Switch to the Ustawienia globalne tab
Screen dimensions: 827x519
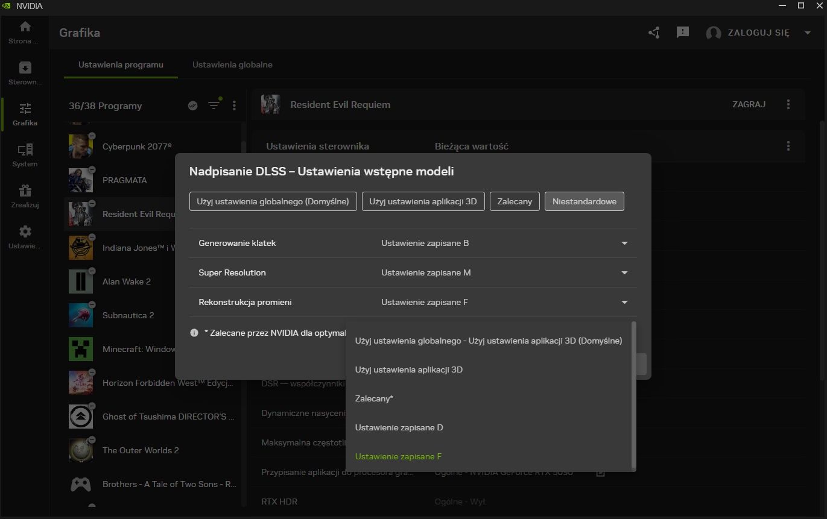(232, 64)
